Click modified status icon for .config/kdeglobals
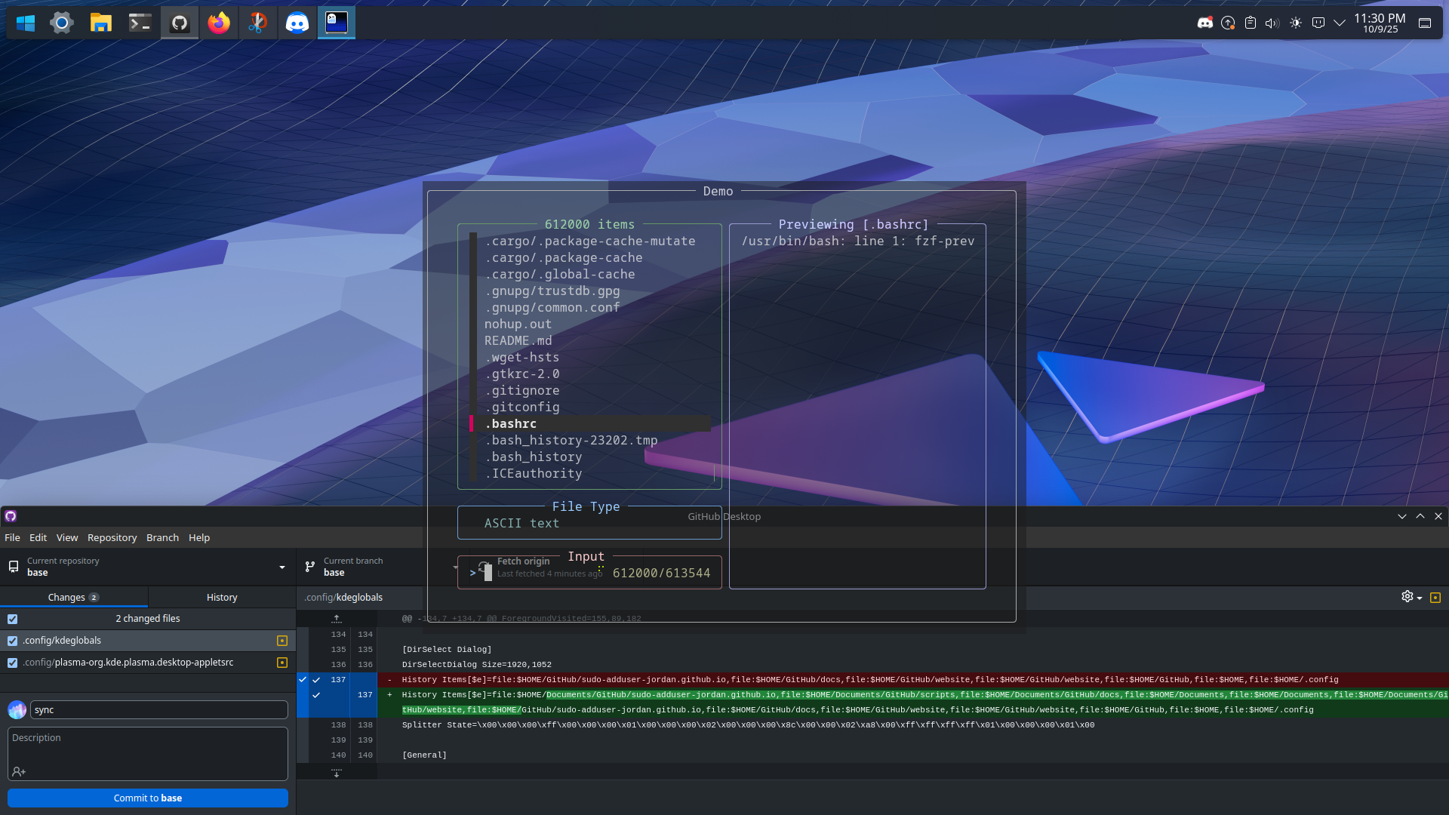 pos(282,641)
